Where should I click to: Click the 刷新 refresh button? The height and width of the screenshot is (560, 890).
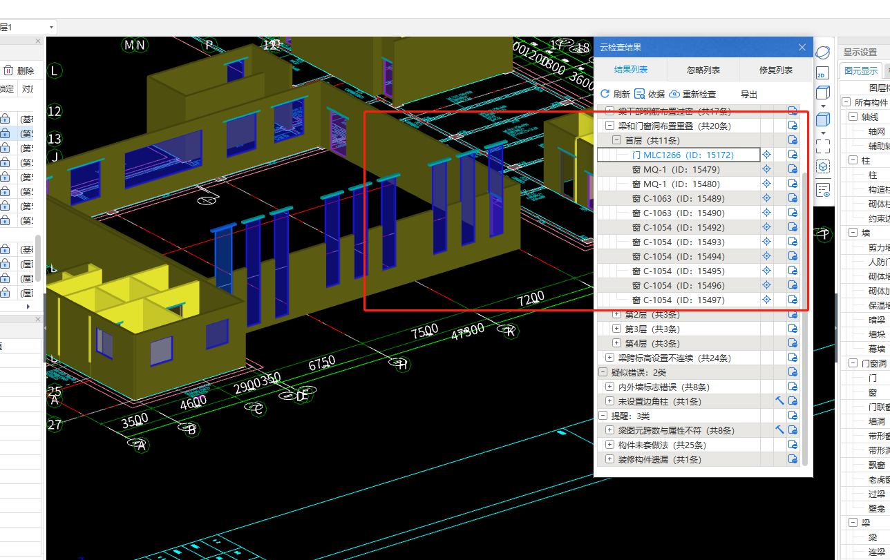coord(615,94)
